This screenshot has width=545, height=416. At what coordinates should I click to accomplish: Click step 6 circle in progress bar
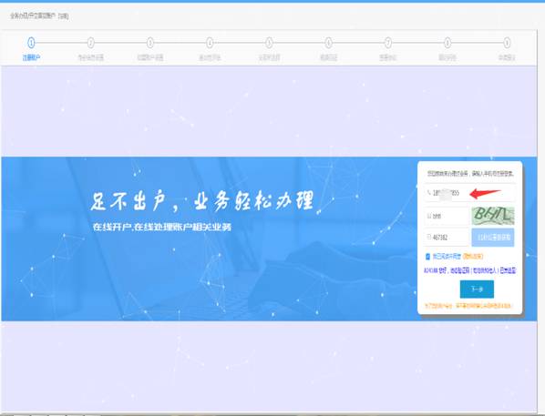point(328,43)
